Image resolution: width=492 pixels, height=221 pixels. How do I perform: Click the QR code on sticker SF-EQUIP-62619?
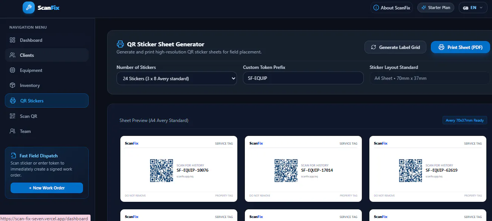pos(411,171)
